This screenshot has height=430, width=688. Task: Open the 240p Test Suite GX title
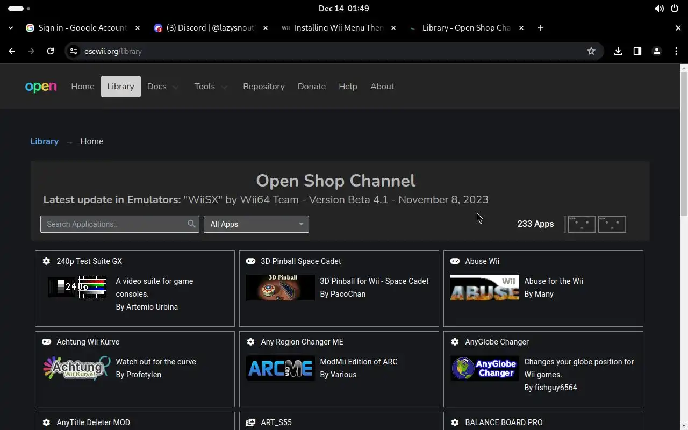click(89, 261)
